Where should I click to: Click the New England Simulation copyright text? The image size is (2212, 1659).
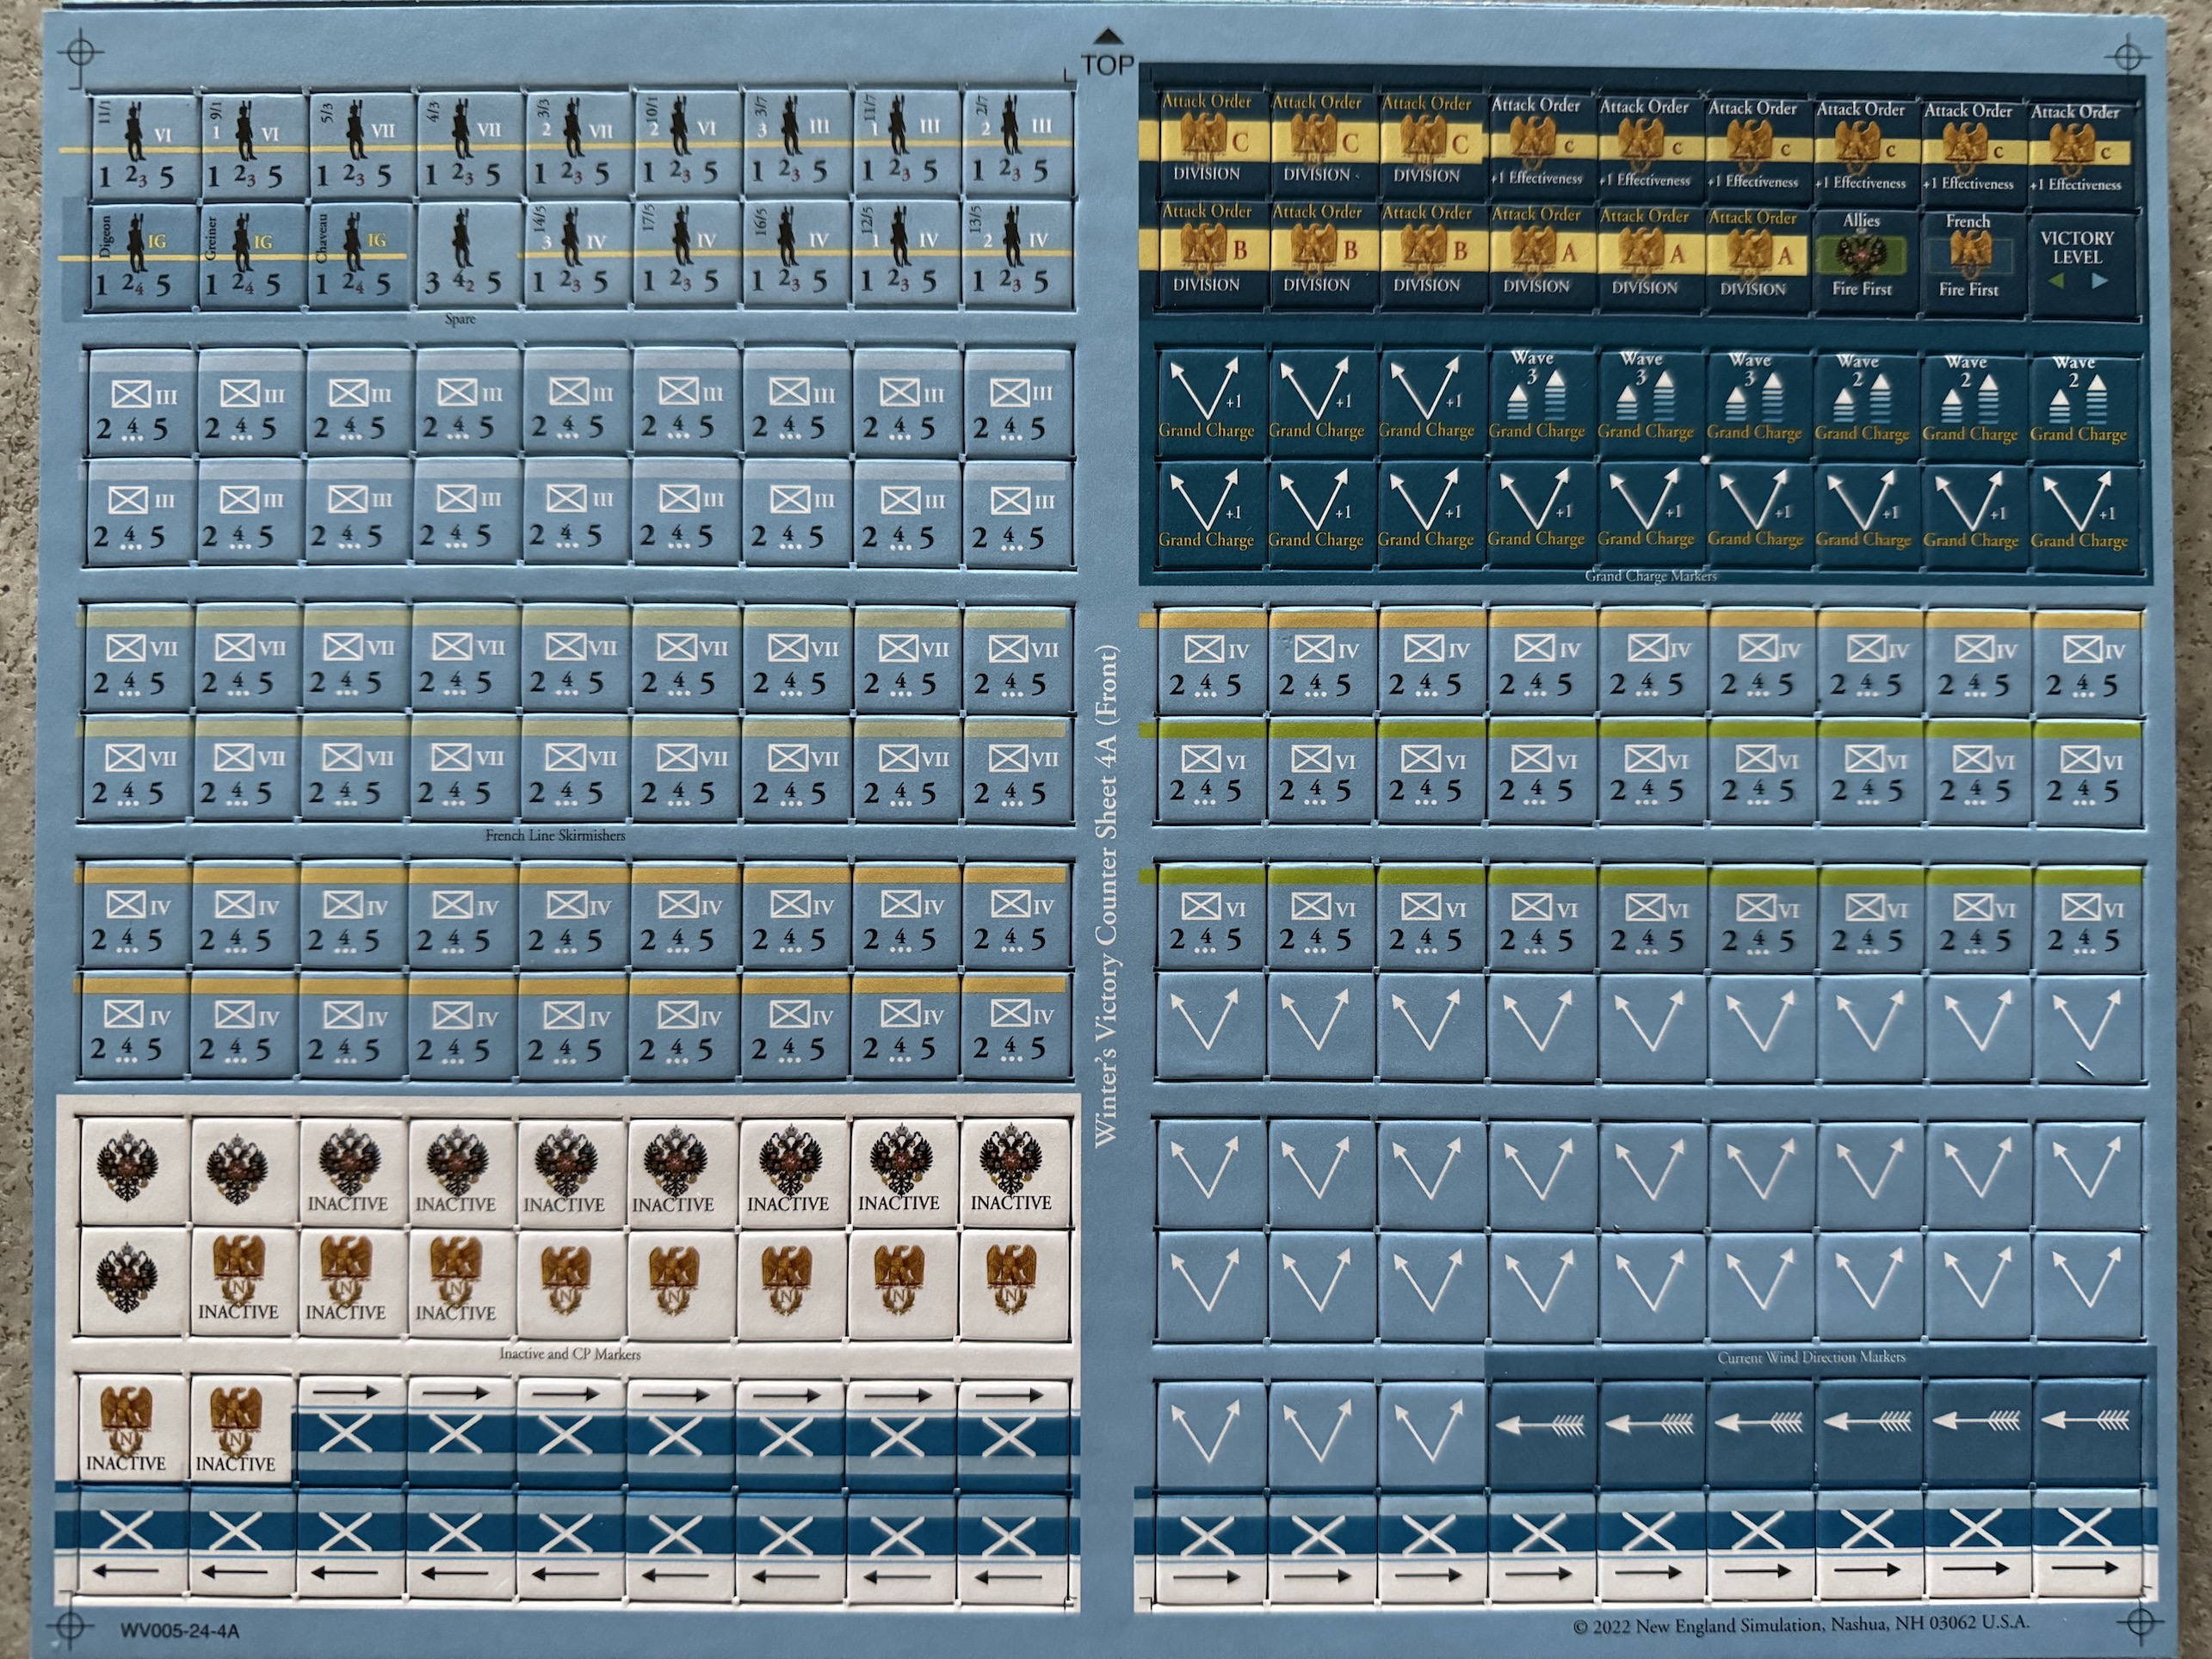[x=1801, y=1625]
